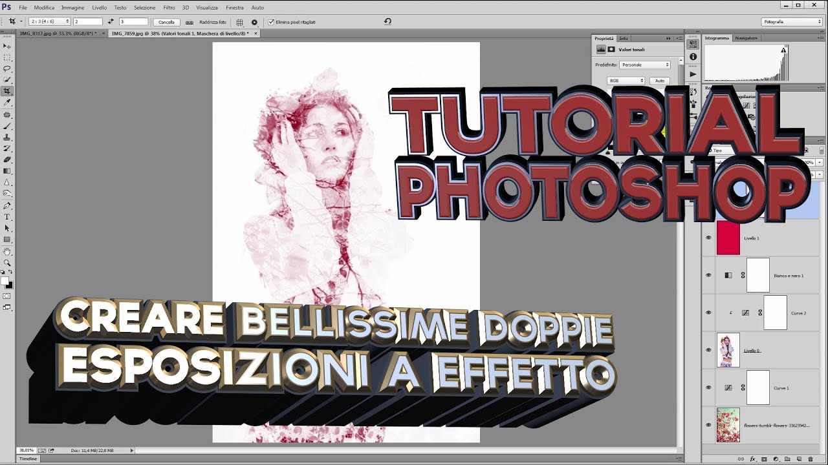Click the Straighten photo icon
Screen dimensions: 828x465
(x=190, y=22)
